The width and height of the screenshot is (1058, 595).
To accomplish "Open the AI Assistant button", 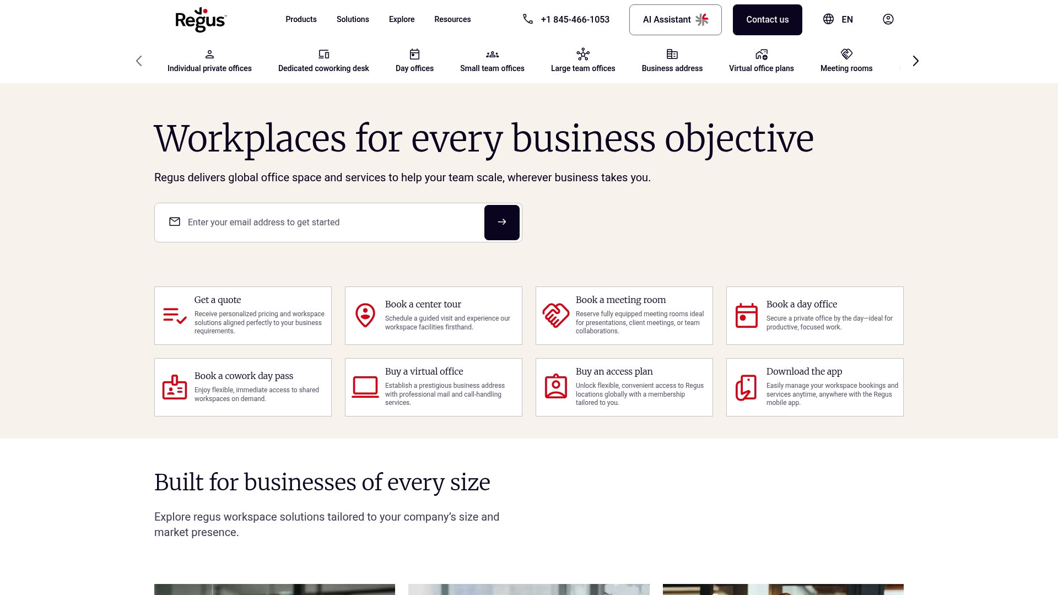I will [676, 20].
